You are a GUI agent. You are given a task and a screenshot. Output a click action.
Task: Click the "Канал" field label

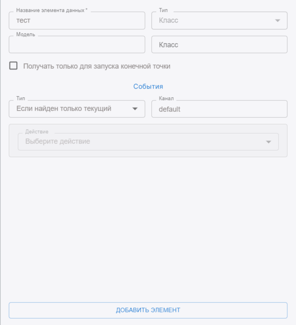(166, 98)
